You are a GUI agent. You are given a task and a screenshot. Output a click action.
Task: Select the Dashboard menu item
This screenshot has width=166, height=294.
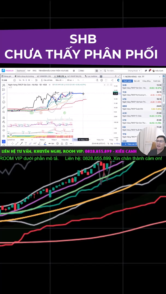tap(21, 71)
